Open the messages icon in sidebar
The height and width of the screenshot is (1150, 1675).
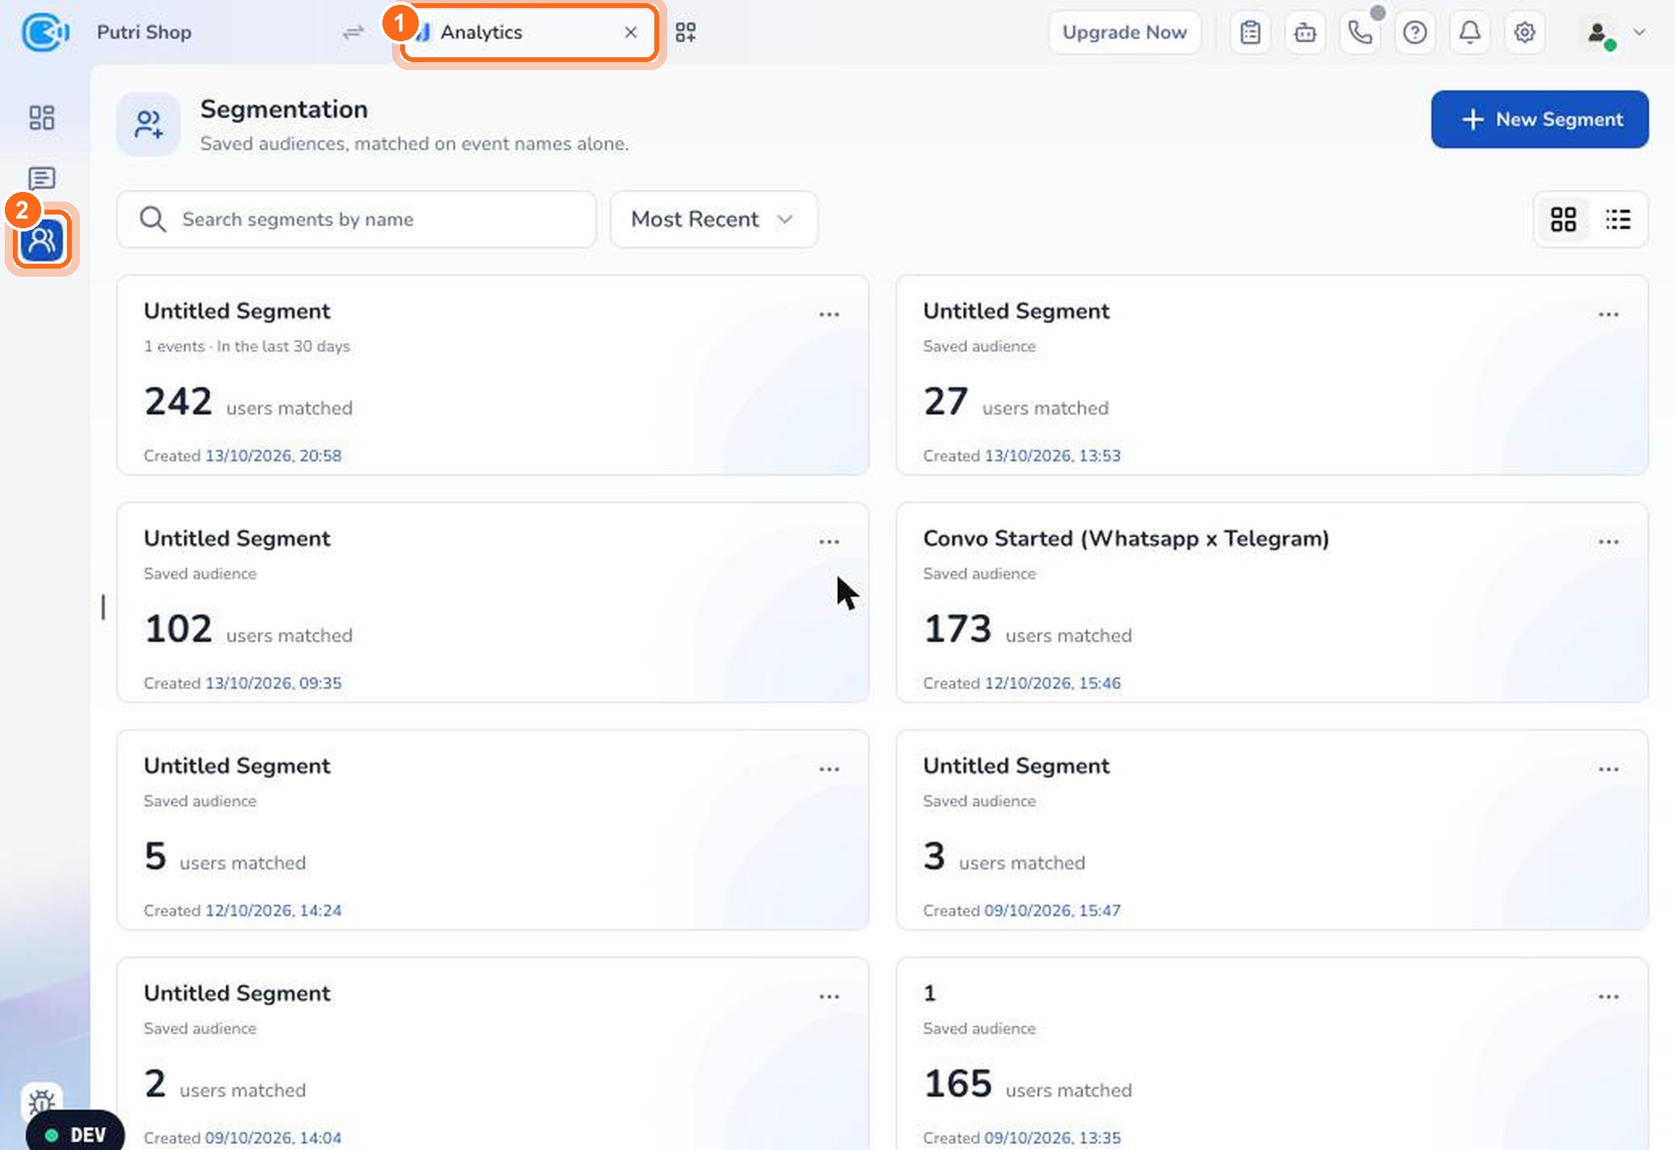point(41,178)
